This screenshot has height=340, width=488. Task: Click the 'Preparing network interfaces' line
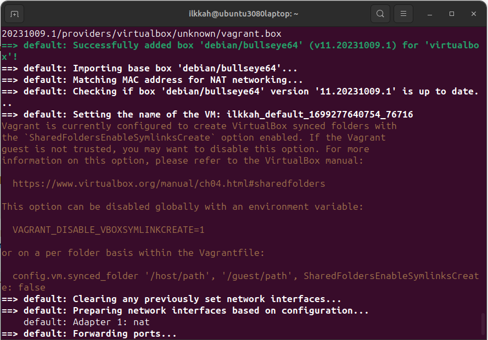point(185,310)
